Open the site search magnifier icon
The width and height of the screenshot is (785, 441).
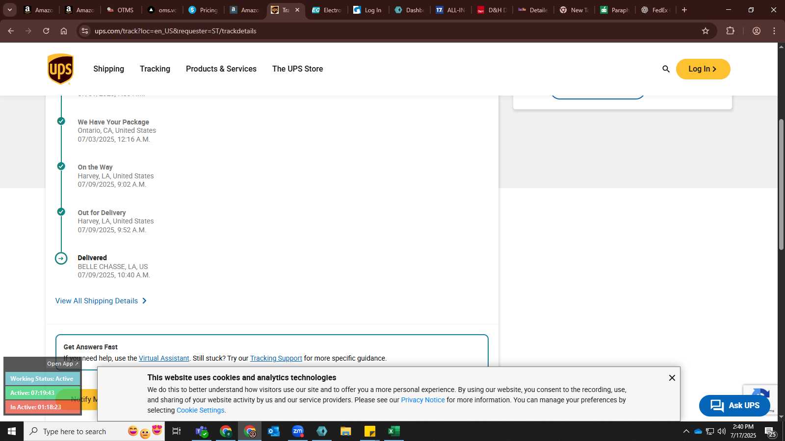[666, 69]
